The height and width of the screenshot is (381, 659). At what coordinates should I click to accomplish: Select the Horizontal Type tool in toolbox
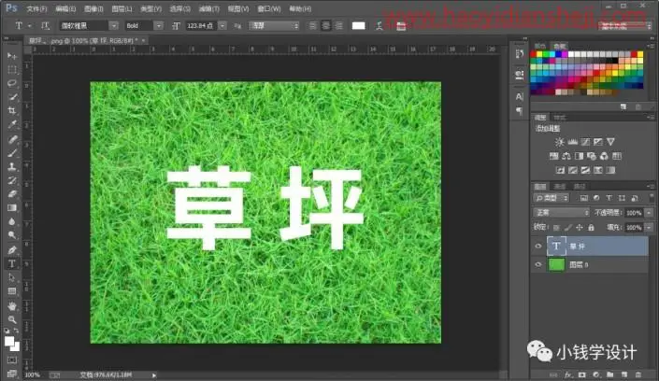tap(12, 263)
